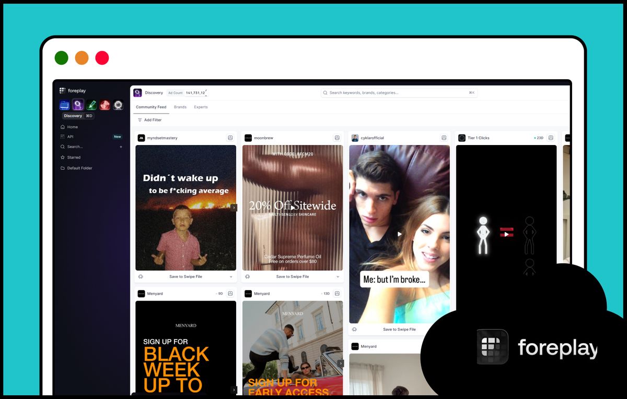The height and width of the screenshot is (399, 627).
Task: Open the myndsetmastery brand name link
Action: 162,138
